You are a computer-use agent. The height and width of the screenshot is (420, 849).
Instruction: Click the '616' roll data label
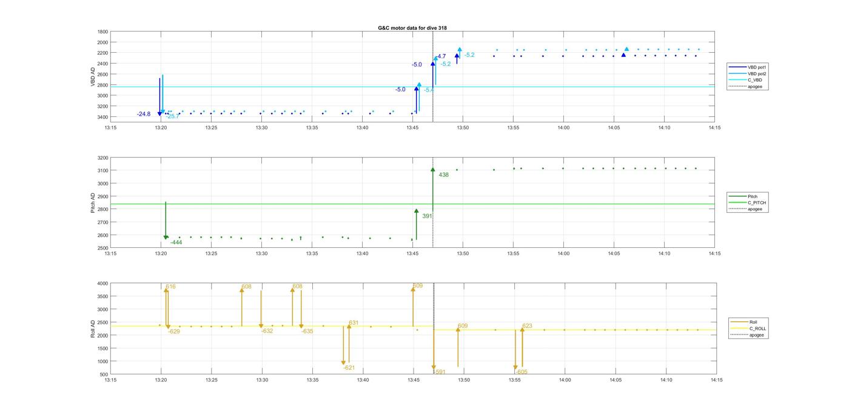point(170,287)
